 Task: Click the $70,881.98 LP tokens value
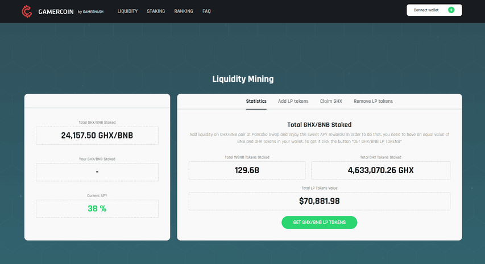(x=320, y=202)
